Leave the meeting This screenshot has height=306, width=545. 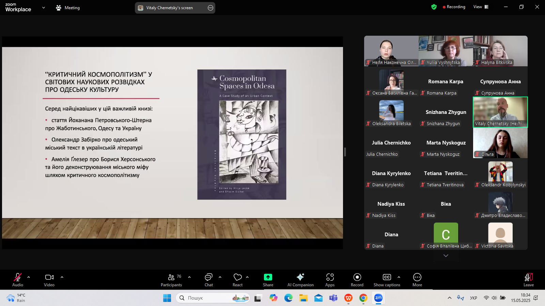click(x=528, y=280)
